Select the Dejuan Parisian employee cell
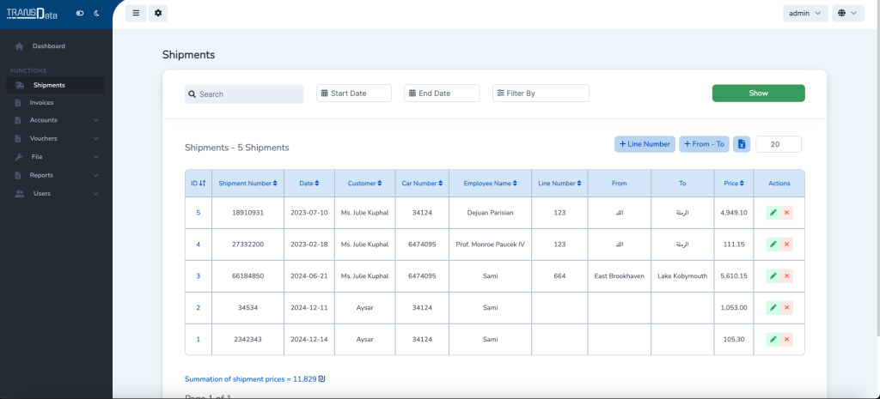Image resolution: width=880 pixels, height=399 pixels. (490, 213)
